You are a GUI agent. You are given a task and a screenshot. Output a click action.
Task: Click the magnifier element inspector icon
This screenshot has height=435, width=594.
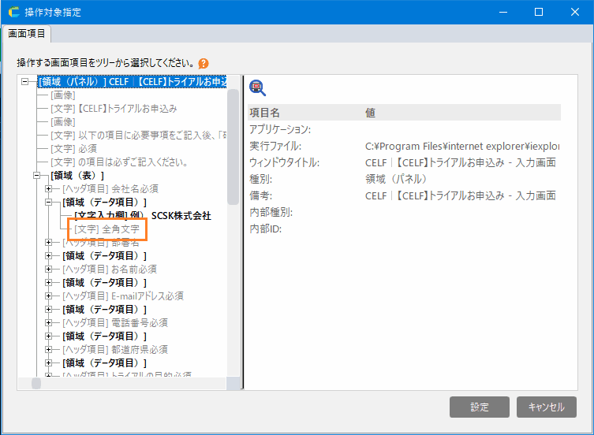point(257,87)
